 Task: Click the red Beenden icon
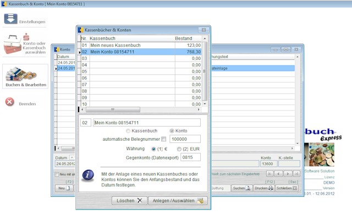coord(9,102)
